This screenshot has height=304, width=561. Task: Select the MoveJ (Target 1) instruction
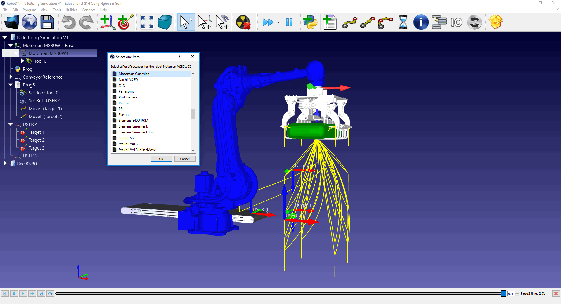(x=45, y=109)
